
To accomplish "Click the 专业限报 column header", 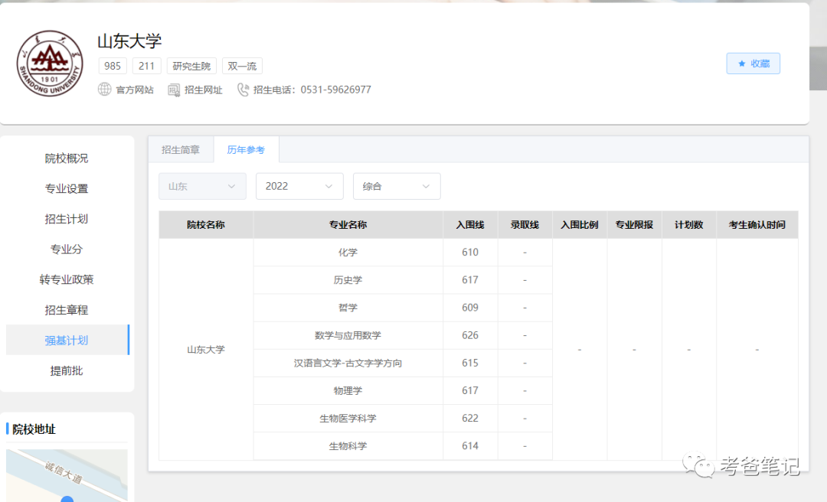I will tap(635, 225).
